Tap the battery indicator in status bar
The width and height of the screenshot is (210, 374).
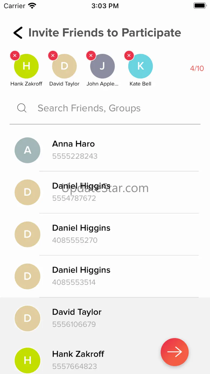[200, 6]
